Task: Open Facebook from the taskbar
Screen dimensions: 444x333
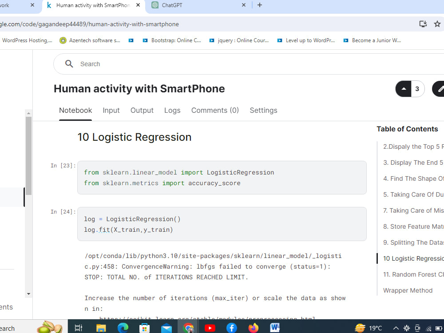Action: coord(232,328)
